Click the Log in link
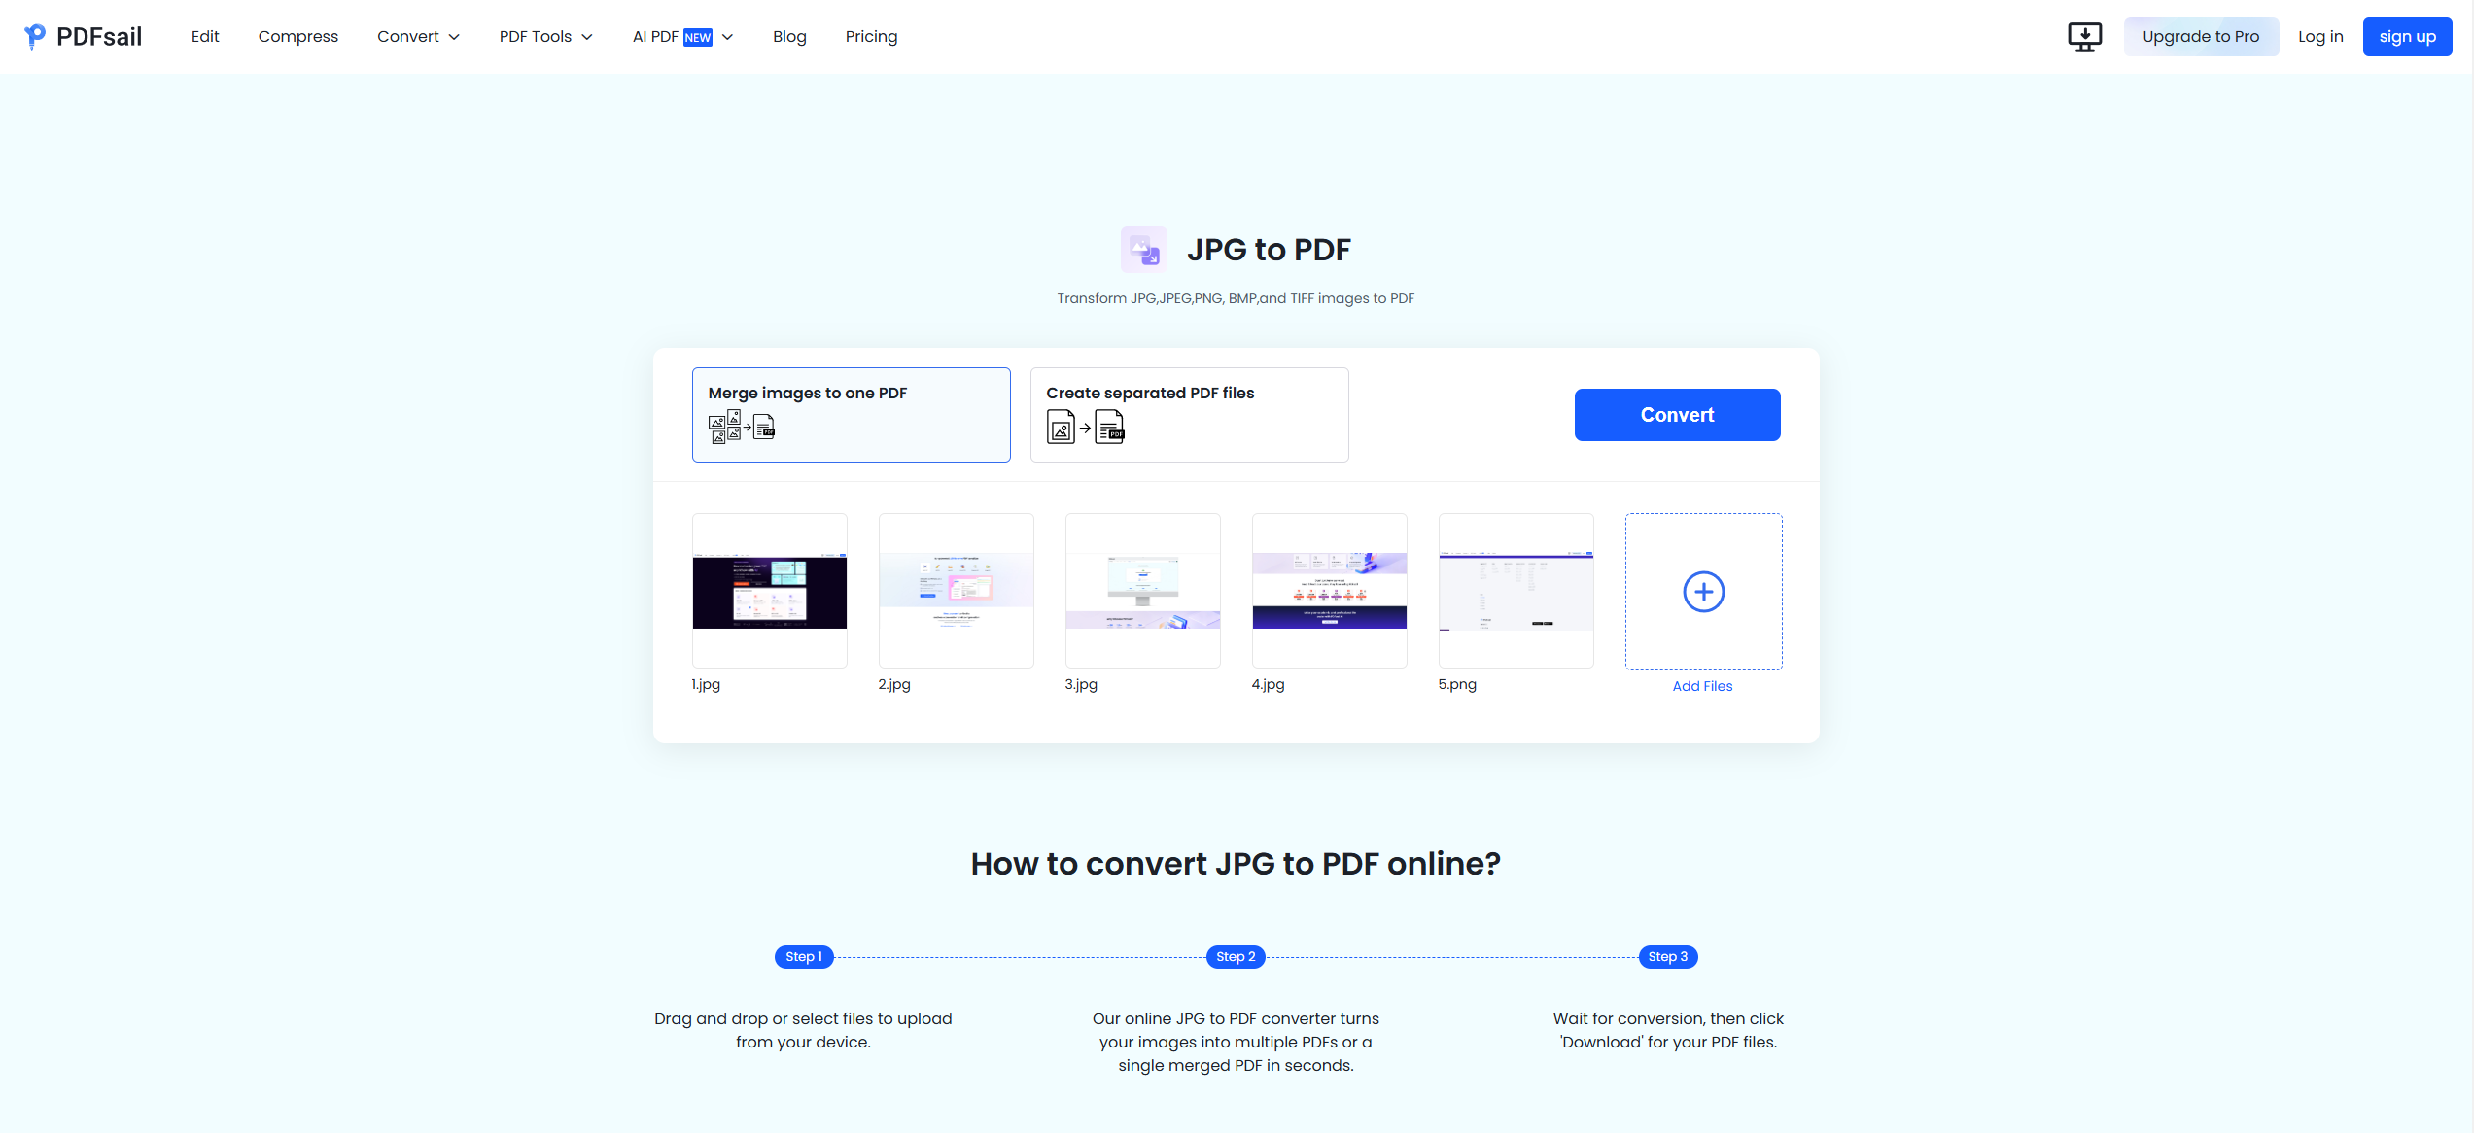The width and height of the screenshot is (2474, 1133). click(2321, 36)
